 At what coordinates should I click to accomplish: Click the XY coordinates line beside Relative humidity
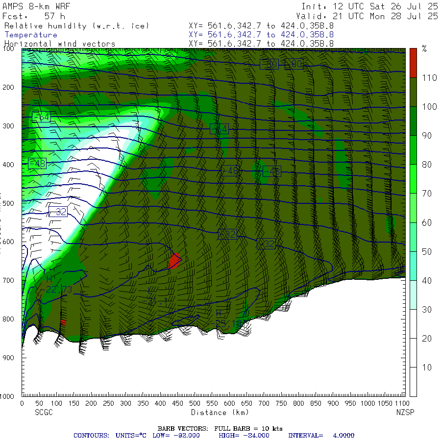[261, 25]
